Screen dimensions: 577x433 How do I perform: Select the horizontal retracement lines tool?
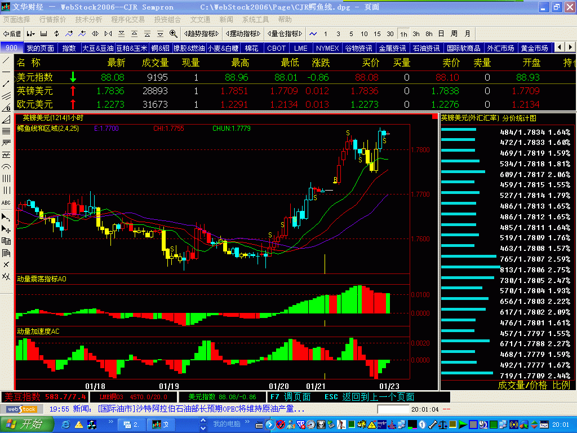click(6, 131)
